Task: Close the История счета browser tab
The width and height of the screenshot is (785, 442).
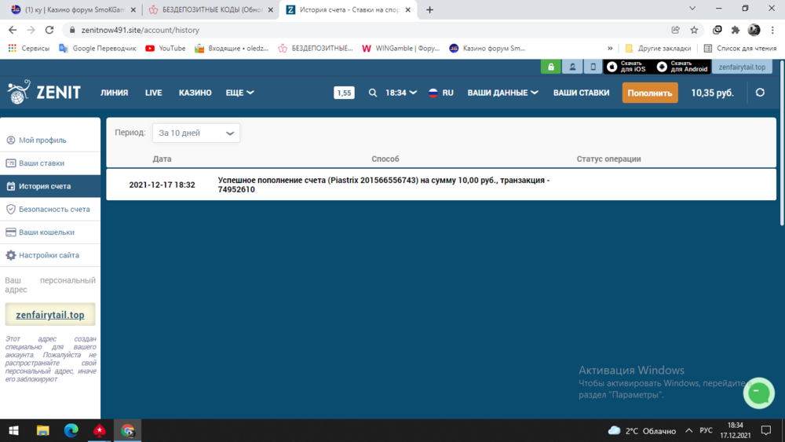Action: (408, 9)
